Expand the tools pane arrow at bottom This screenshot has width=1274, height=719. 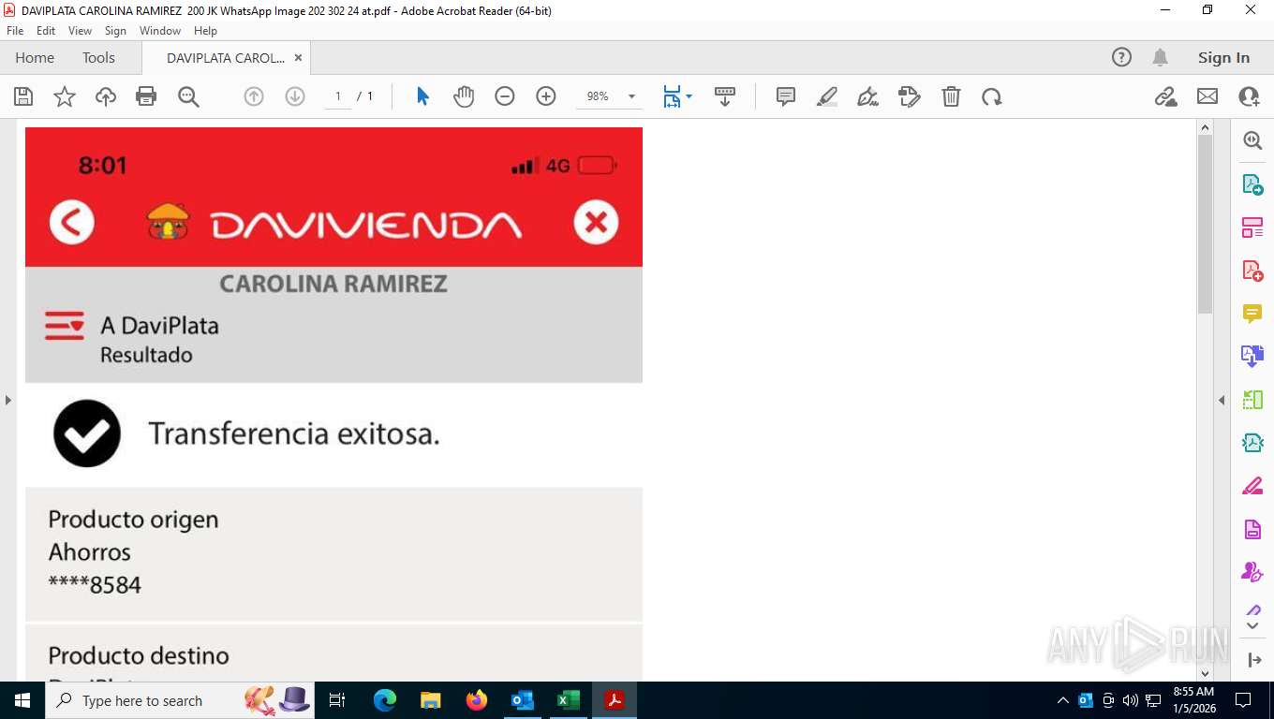[x=1254, y=660]
